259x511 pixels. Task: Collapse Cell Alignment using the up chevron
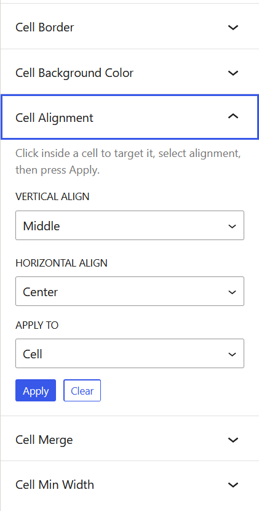coord(233,116)
